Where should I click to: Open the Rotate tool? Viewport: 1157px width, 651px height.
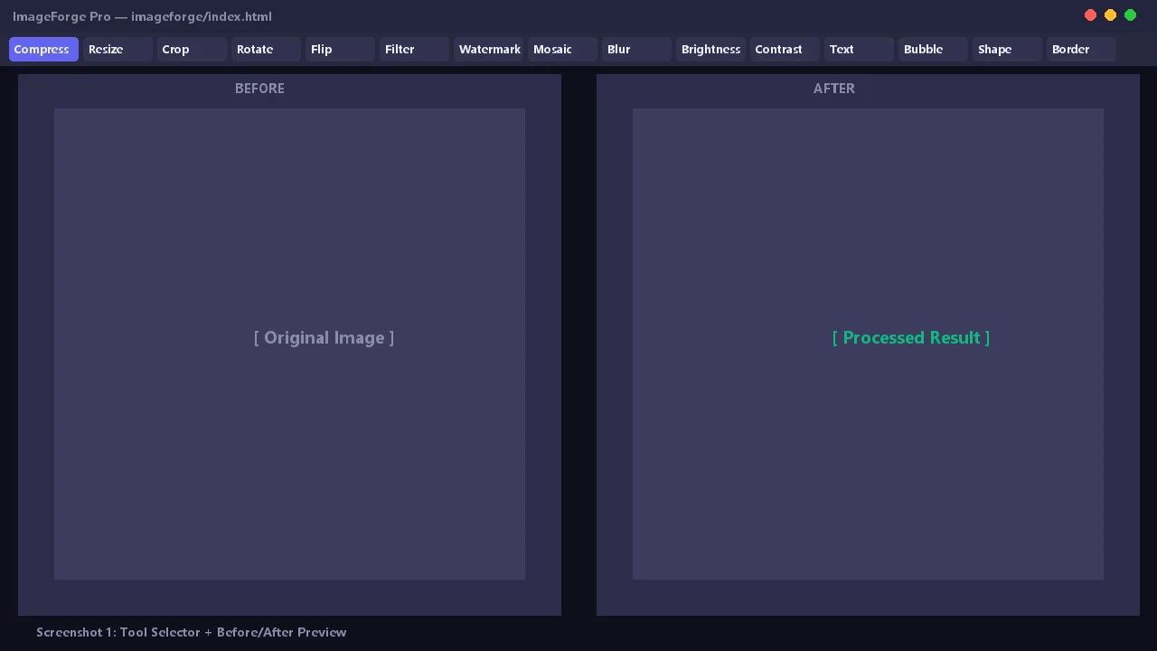[266, 49]
